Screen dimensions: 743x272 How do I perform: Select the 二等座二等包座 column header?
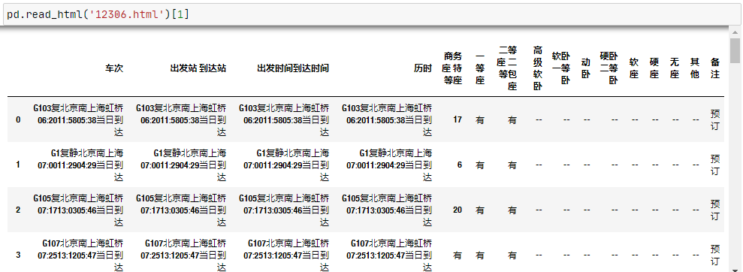pos(508,68)
